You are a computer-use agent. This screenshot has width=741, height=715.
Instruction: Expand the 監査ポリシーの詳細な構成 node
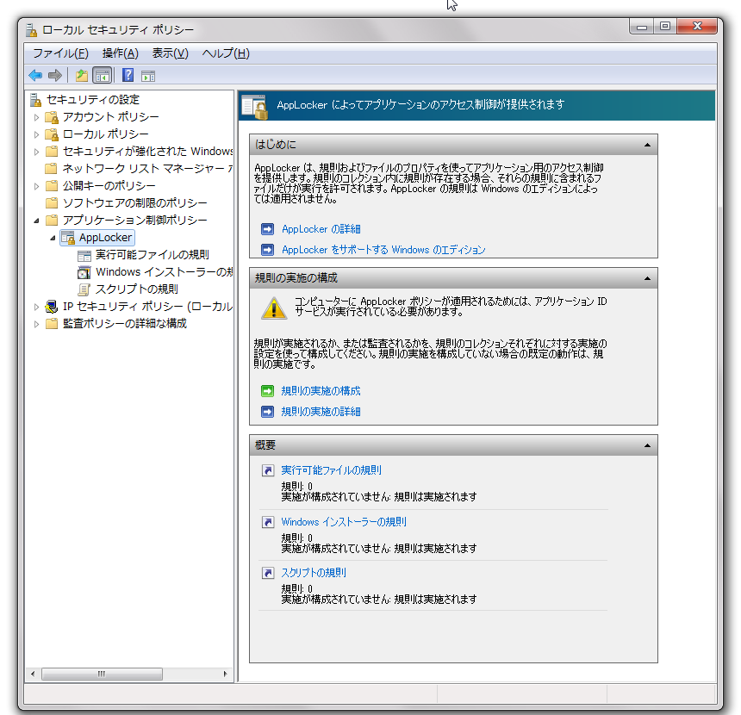pyautogui.click(x=36, y=324)
